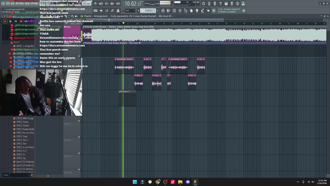Select playlist zoom tool magnifier icon
Viewport: 330px width, 186px height.
point(72,16)
